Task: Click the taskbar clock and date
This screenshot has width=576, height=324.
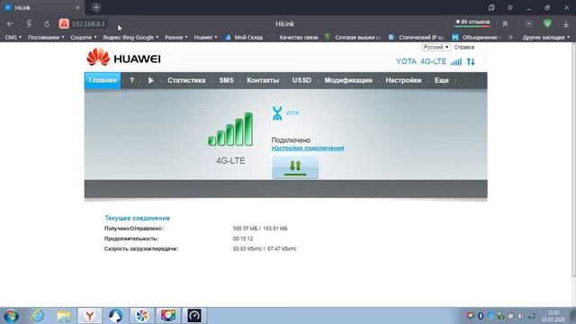Action: coord(553,316)
